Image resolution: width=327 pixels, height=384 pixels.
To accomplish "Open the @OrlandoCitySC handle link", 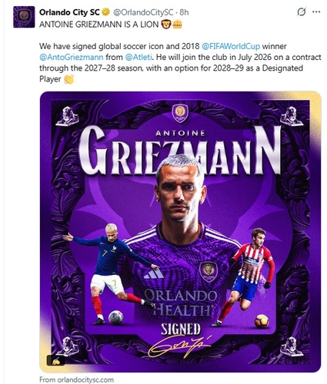I will point(143,12).
